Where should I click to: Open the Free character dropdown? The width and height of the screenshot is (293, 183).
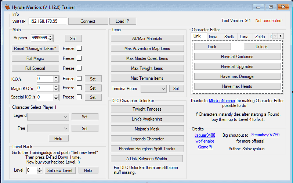[x=48, y=128]
